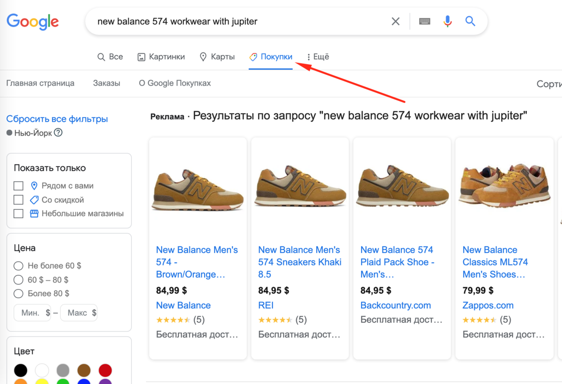Open the Все search tab
562x384 pixels.
pyautogui.click(x=110, y=57)
